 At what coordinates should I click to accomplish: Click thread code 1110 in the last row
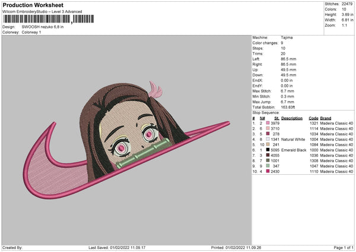(x=314, y=171)
